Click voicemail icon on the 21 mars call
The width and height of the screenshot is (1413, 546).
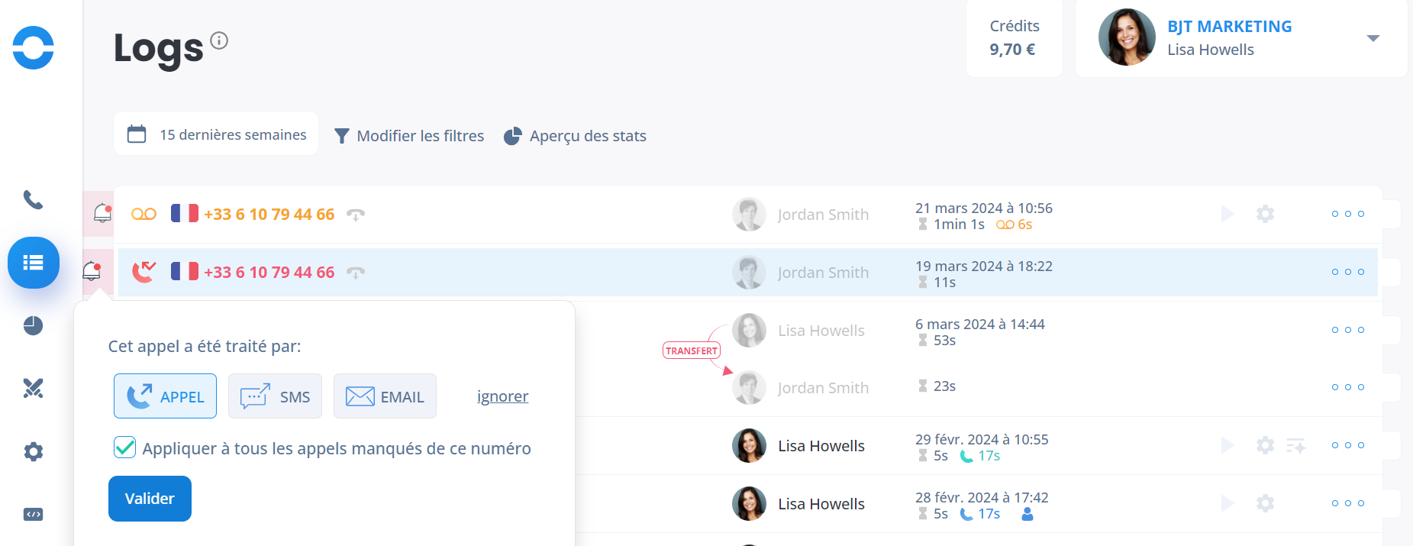(144, 214)
